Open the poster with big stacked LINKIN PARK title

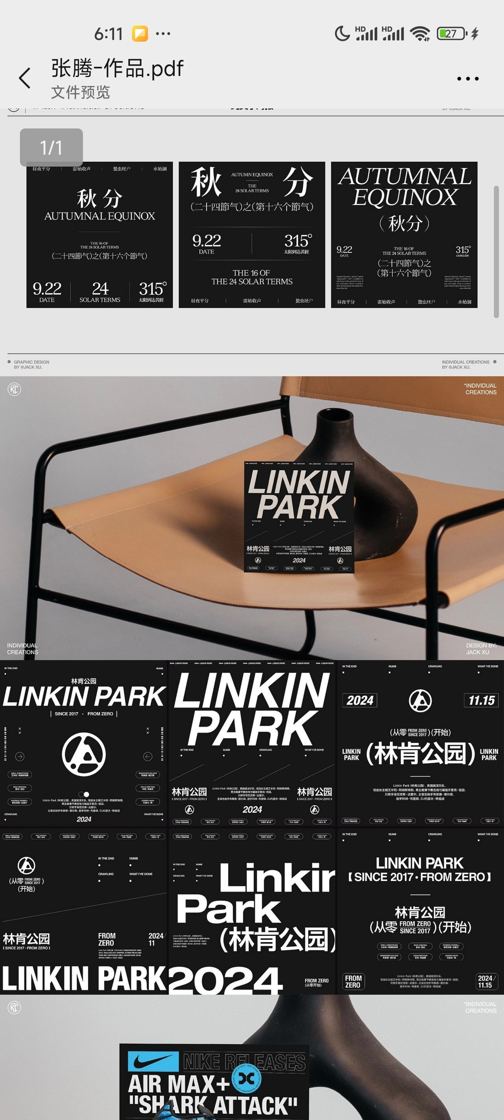point(252,743)
